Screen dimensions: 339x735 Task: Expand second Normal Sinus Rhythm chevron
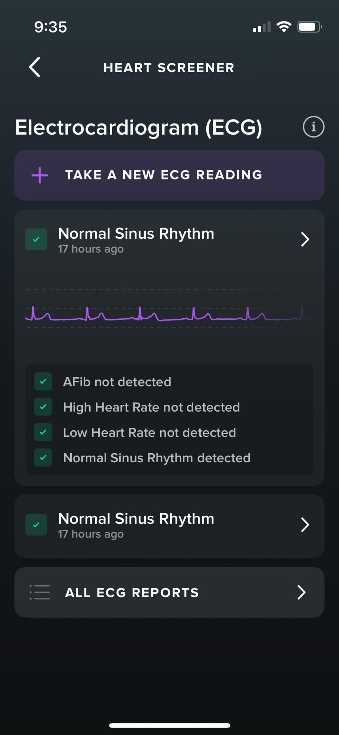pos(305,525)
